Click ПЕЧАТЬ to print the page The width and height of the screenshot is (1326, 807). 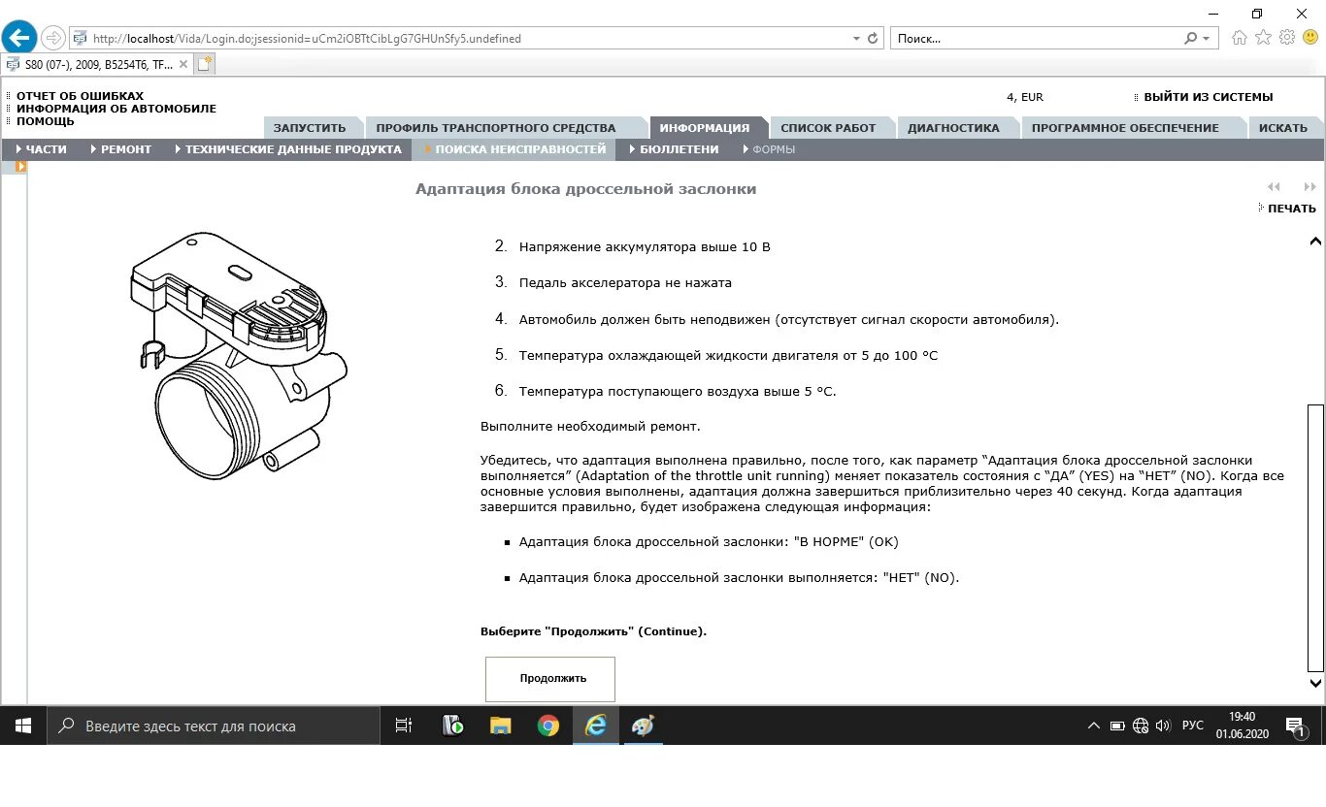pyautogui.click(x=1291, y=209)
